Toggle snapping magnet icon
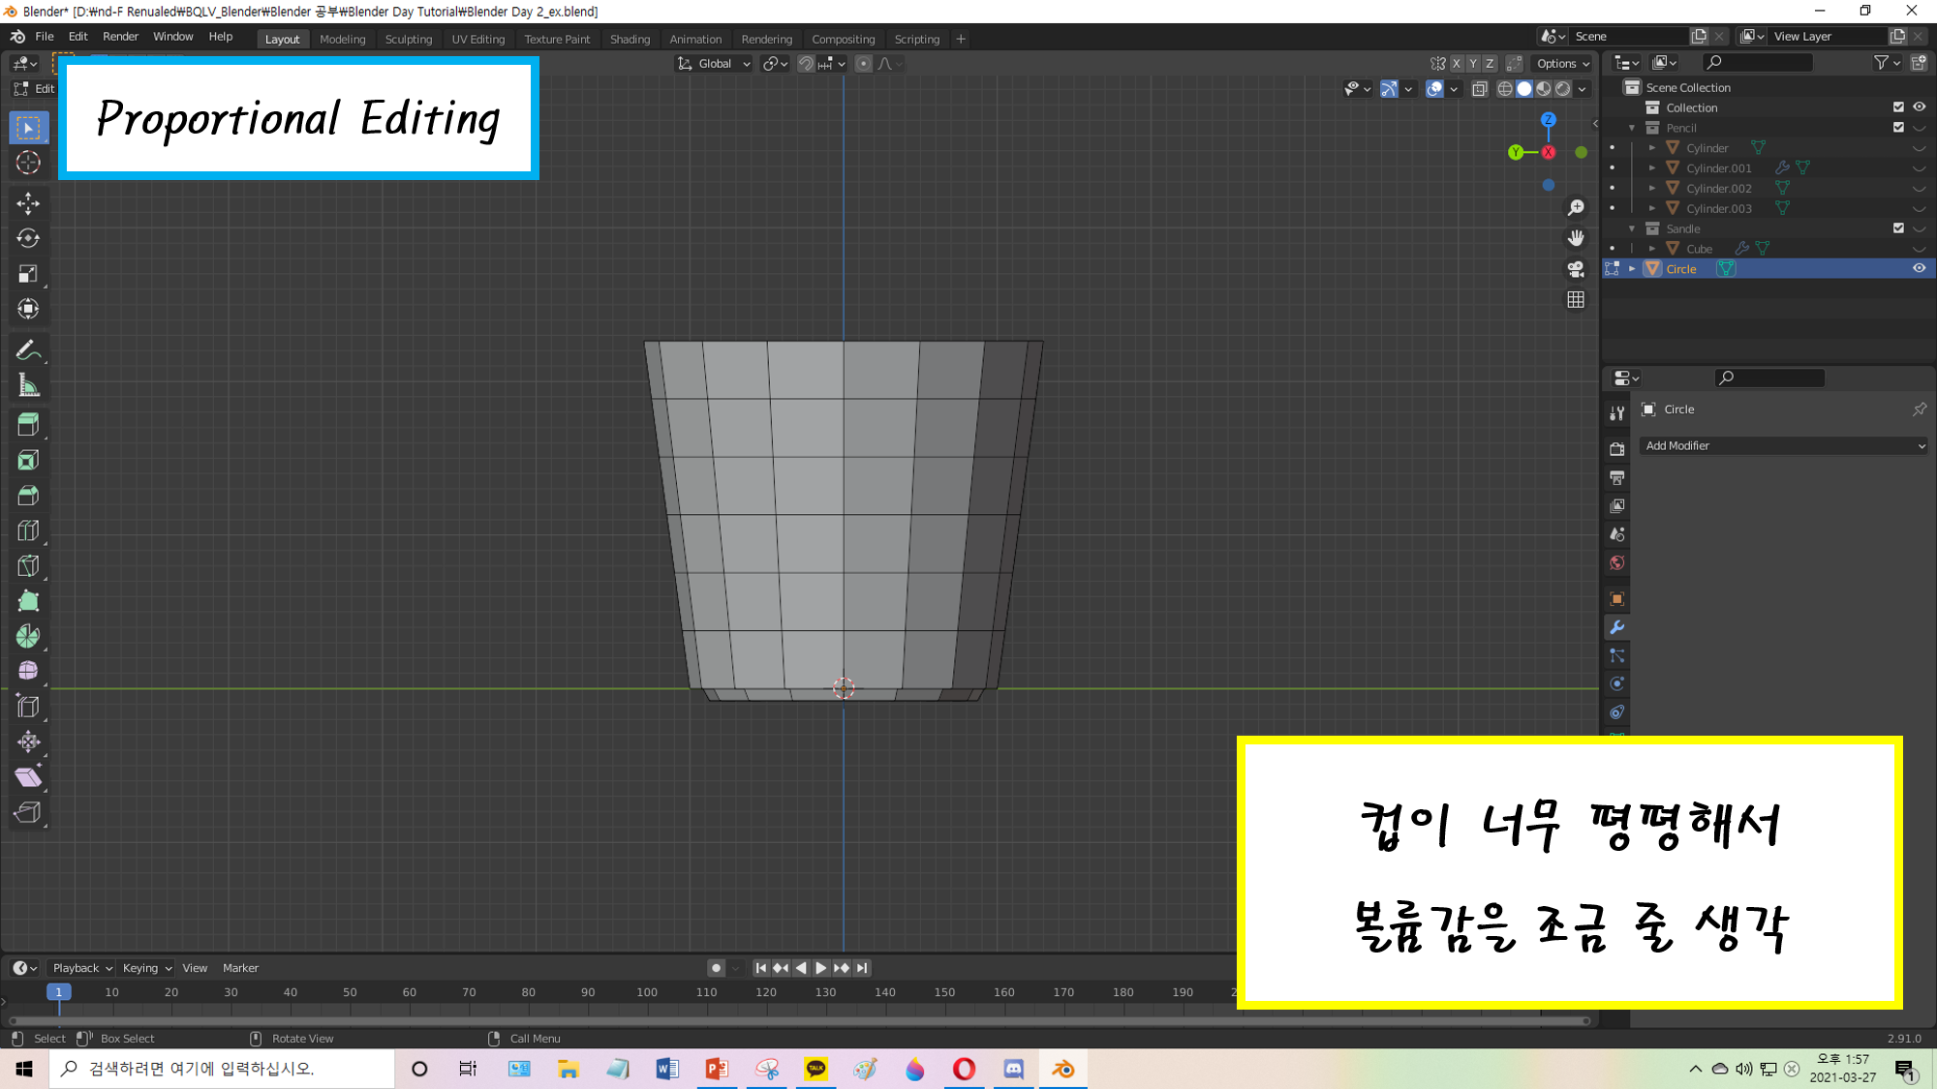The width and height of the screenshot is (1937, 1089). (x=806, y=64)
